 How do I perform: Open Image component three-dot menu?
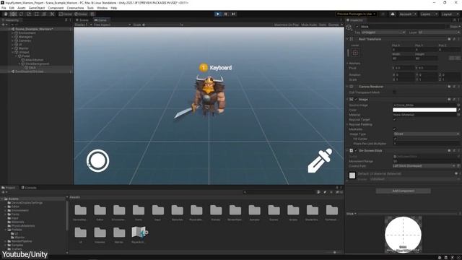[x=458, y=100]
